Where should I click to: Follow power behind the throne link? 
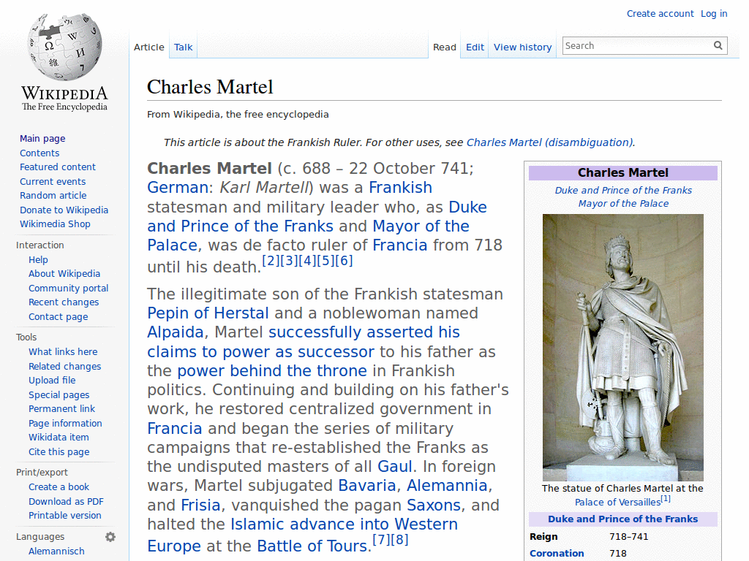coord(272,371)
